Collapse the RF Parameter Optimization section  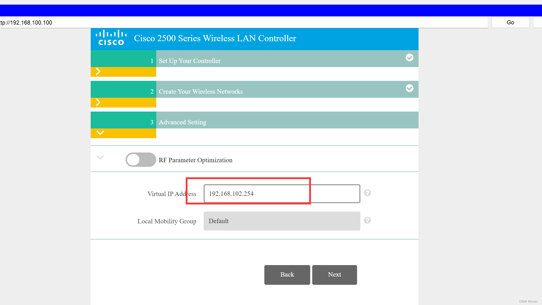coord(100,157)
